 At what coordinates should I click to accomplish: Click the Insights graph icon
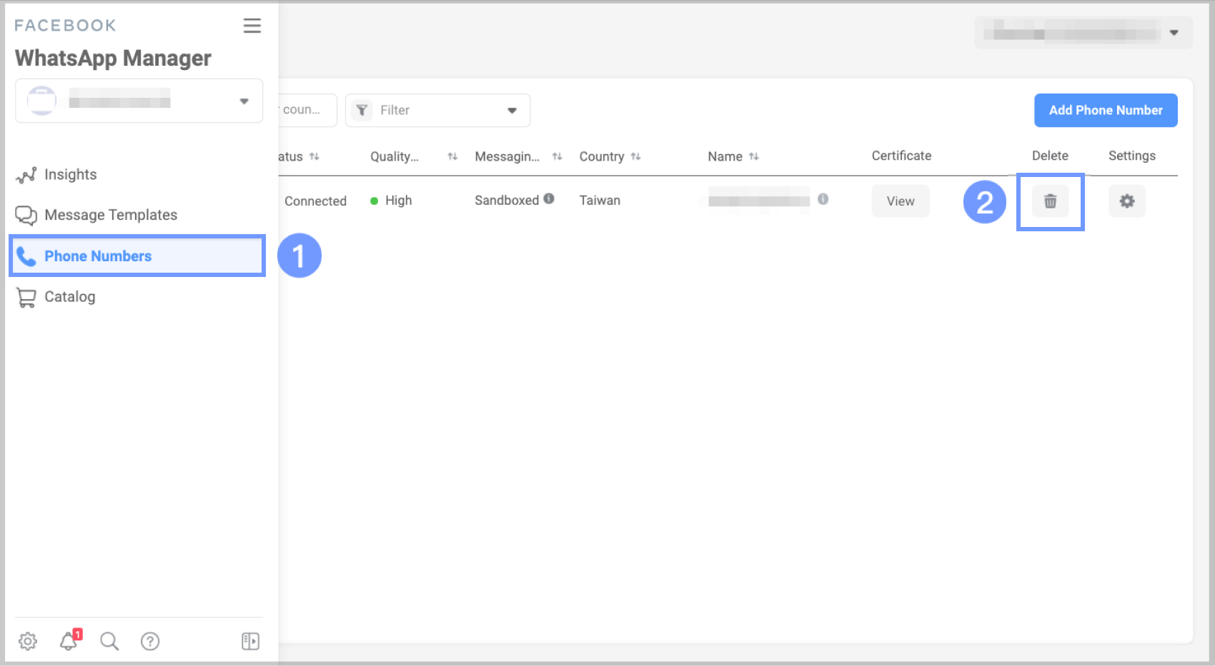pyautogui.click(x=26, y=175)
